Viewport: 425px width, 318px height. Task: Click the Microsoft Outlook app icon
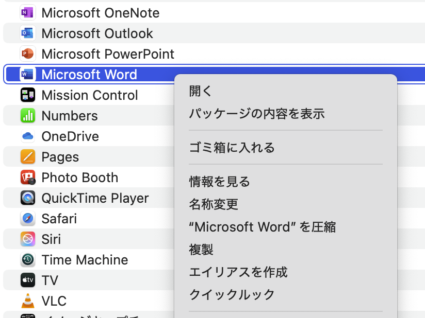pos(27,33)
